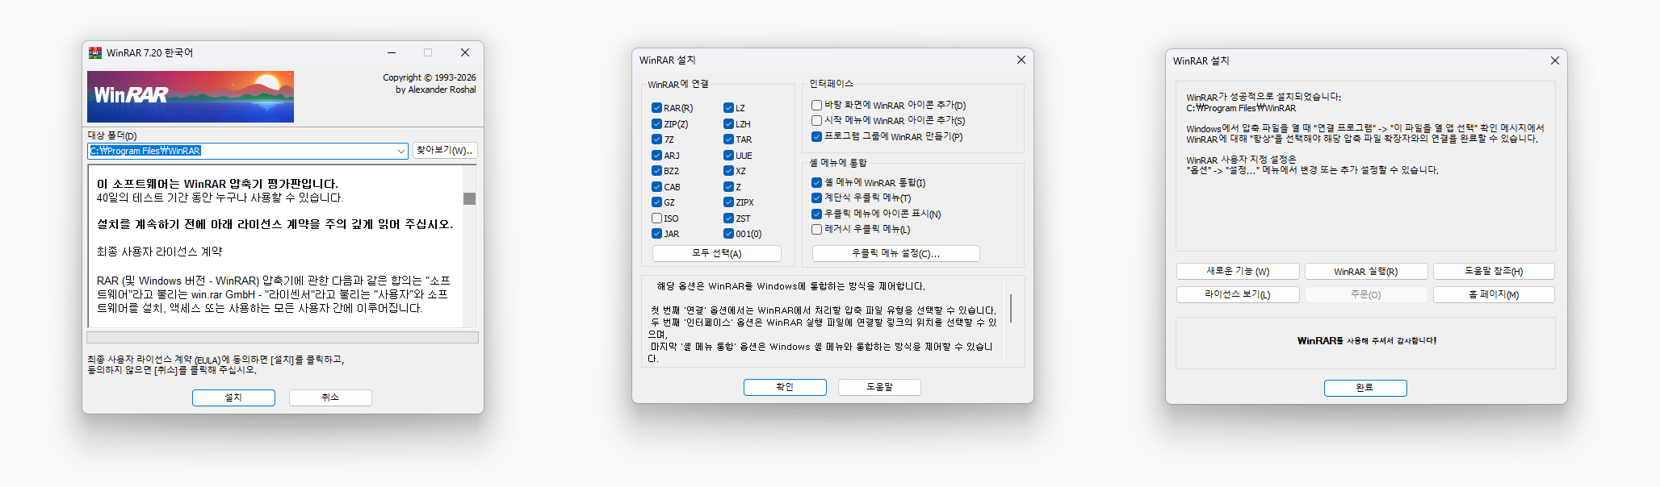Click the 모두 선택(A) select all button
Screen dimensions: 1660x487
click(x=717, y=253)
